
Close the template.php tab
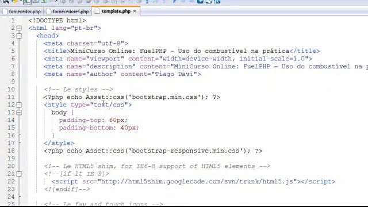tap(135, 11)
